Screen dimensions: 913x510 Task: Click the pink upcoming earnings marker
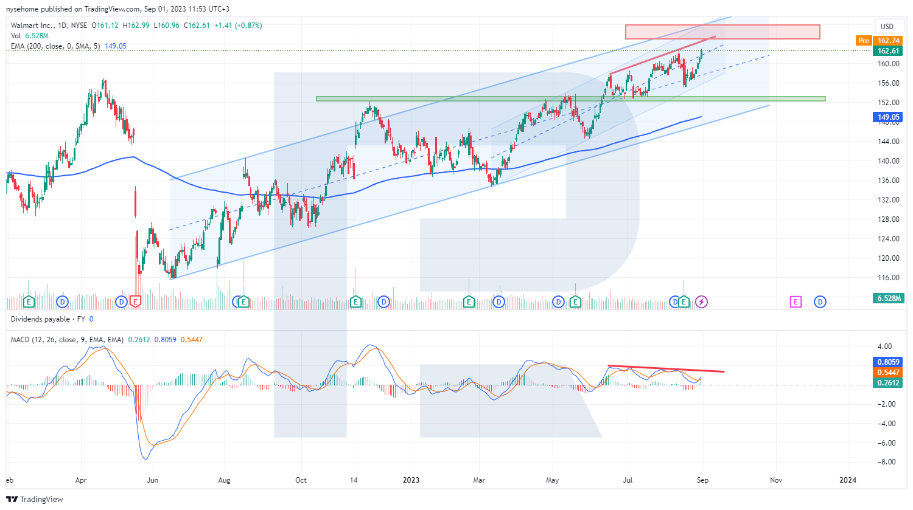(796, 302)
